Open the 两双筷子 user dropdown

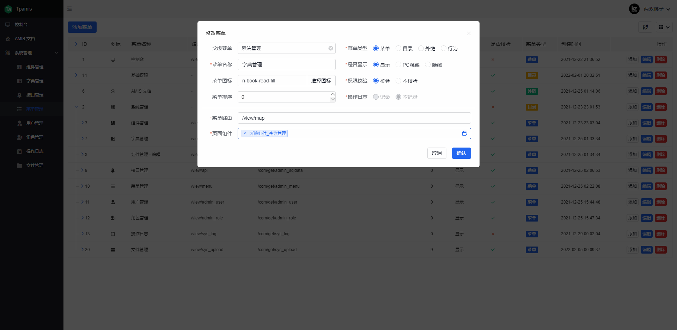(x=657, y=9)
